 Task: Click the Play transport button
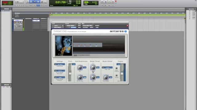click(x=109, y=2)
